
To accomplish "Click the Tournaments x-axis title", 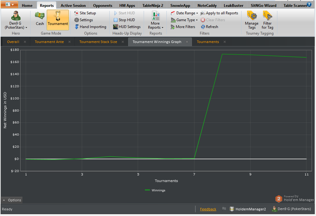I will click(166, 181).
